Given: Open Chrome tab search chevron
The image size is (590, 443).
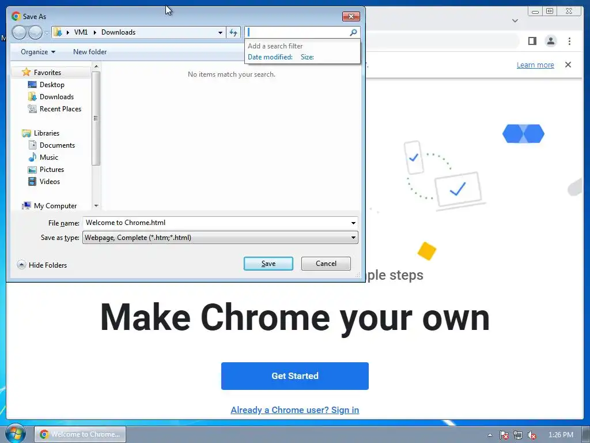Looking at the screenshot, I should 515,21.
